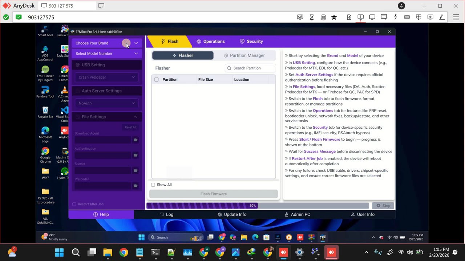Switch to the Operations tab
The width and height of the screenshot is (465, 261).
[211, 41]
